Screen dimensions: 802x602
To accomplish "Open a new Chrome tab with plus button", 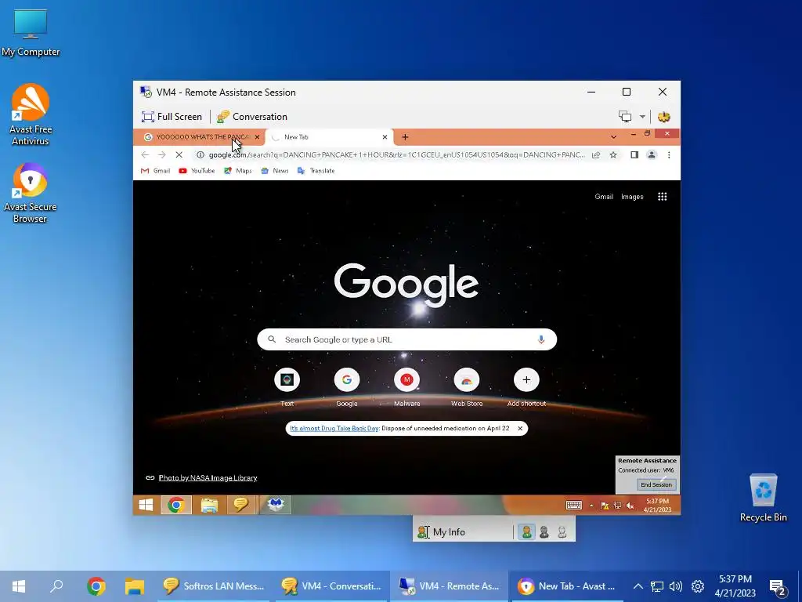I will [x=405, y=137].
